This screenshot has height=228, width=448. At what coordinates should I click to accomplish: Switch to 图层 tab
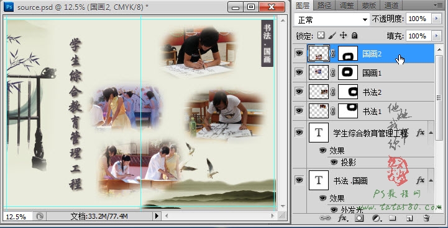[x=303, y=5]
